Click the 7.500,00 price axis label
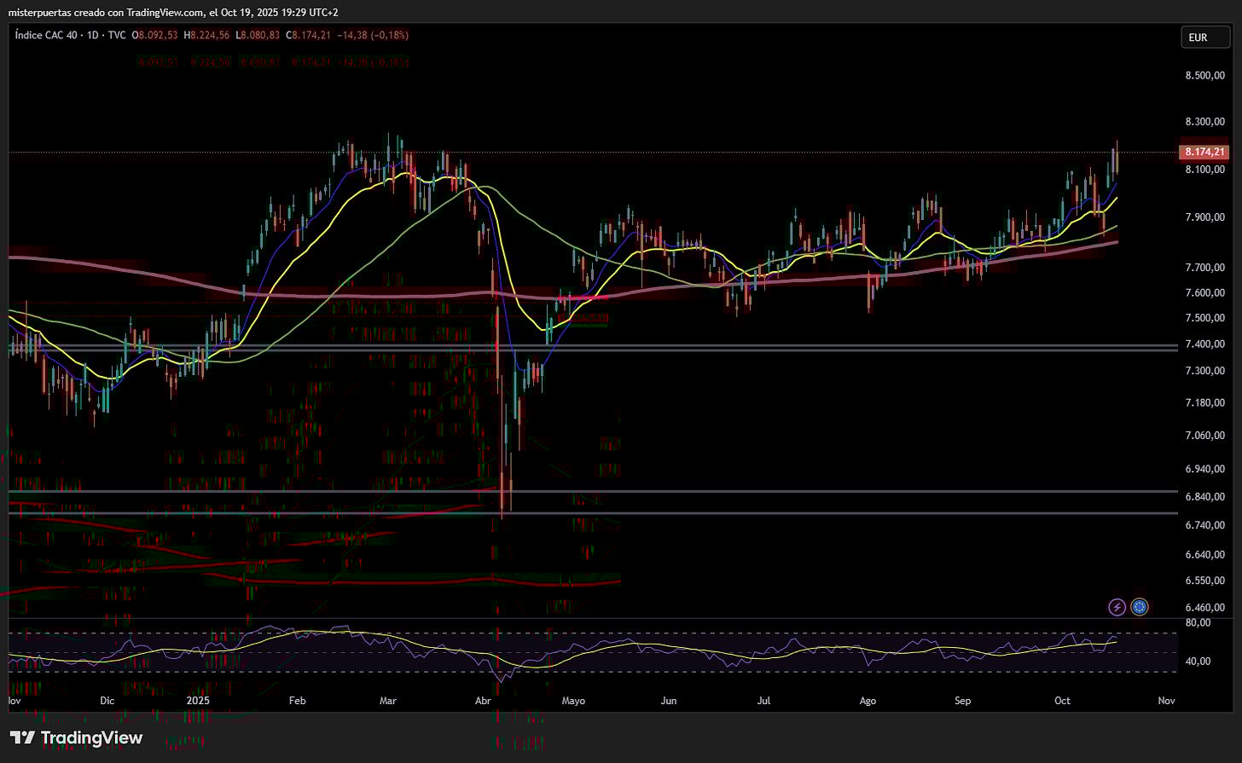This screenshot has height=763, width=1242. [x=1204, y=319]
